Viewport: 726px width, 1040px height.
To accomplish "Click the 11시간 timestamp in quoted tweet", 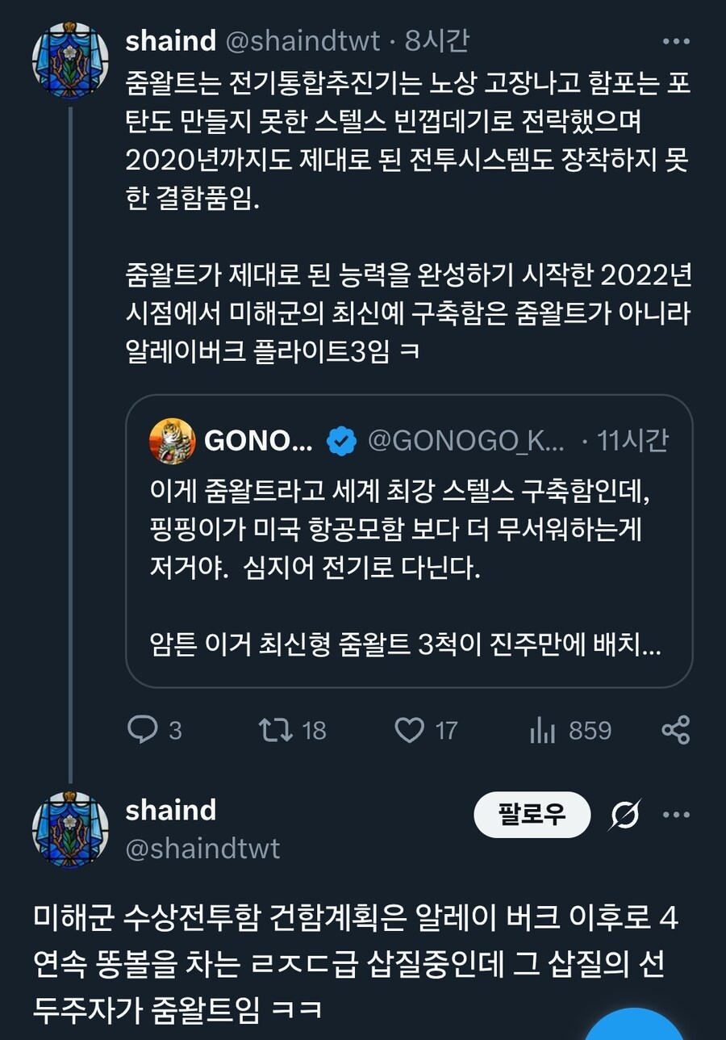I will click(633, 441).
